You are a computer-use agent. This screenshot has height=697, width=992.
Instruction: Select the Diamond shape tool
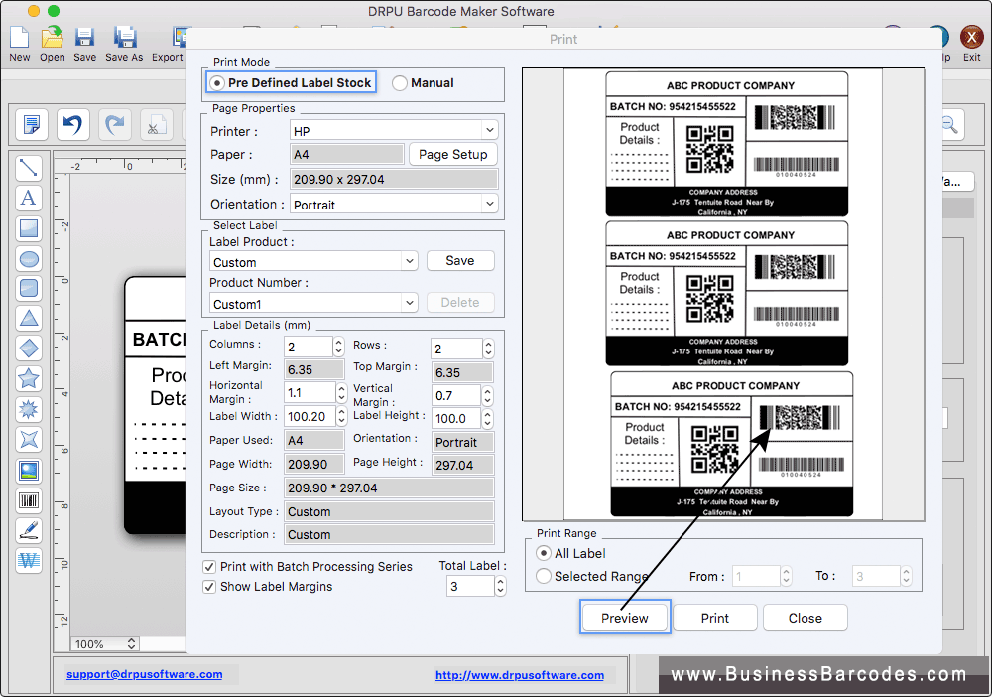[x=29, y=348]
